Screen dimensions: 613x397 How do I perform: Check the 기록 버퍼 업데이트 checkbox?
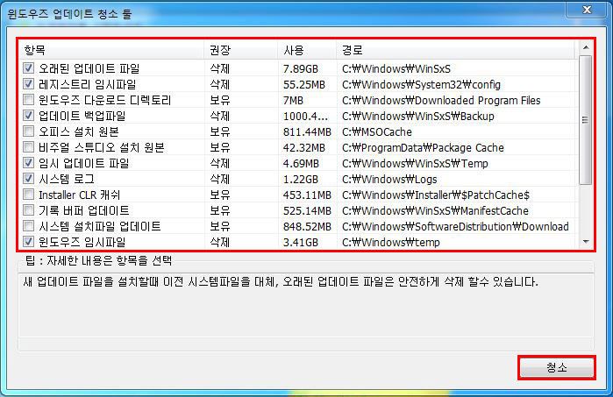[28, 209]
